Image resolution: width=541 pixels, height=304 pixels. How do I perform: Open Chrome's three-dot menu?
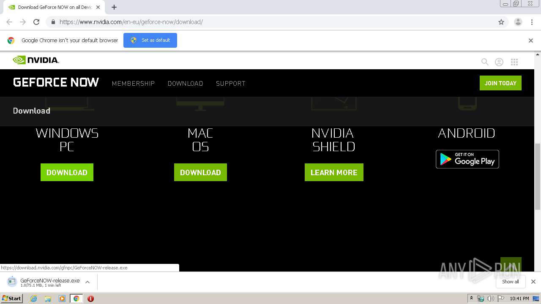coord(532,22)
